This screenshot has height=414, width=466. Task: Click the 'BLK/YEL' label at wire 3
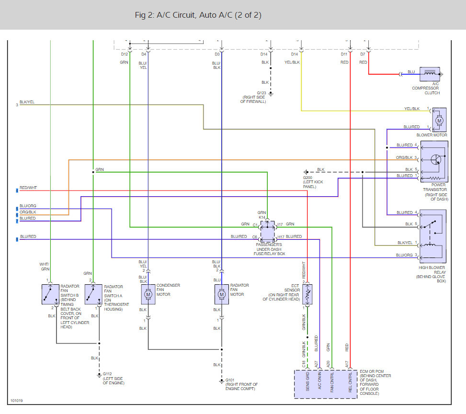[x=27, y=102]
